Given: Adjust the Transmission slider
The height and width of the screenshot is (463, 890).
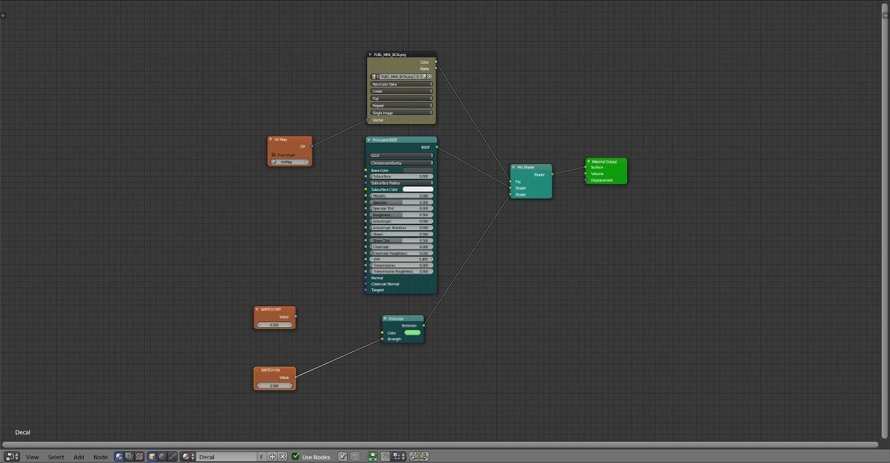Looking at the screenshot, I should pos(401,265).
